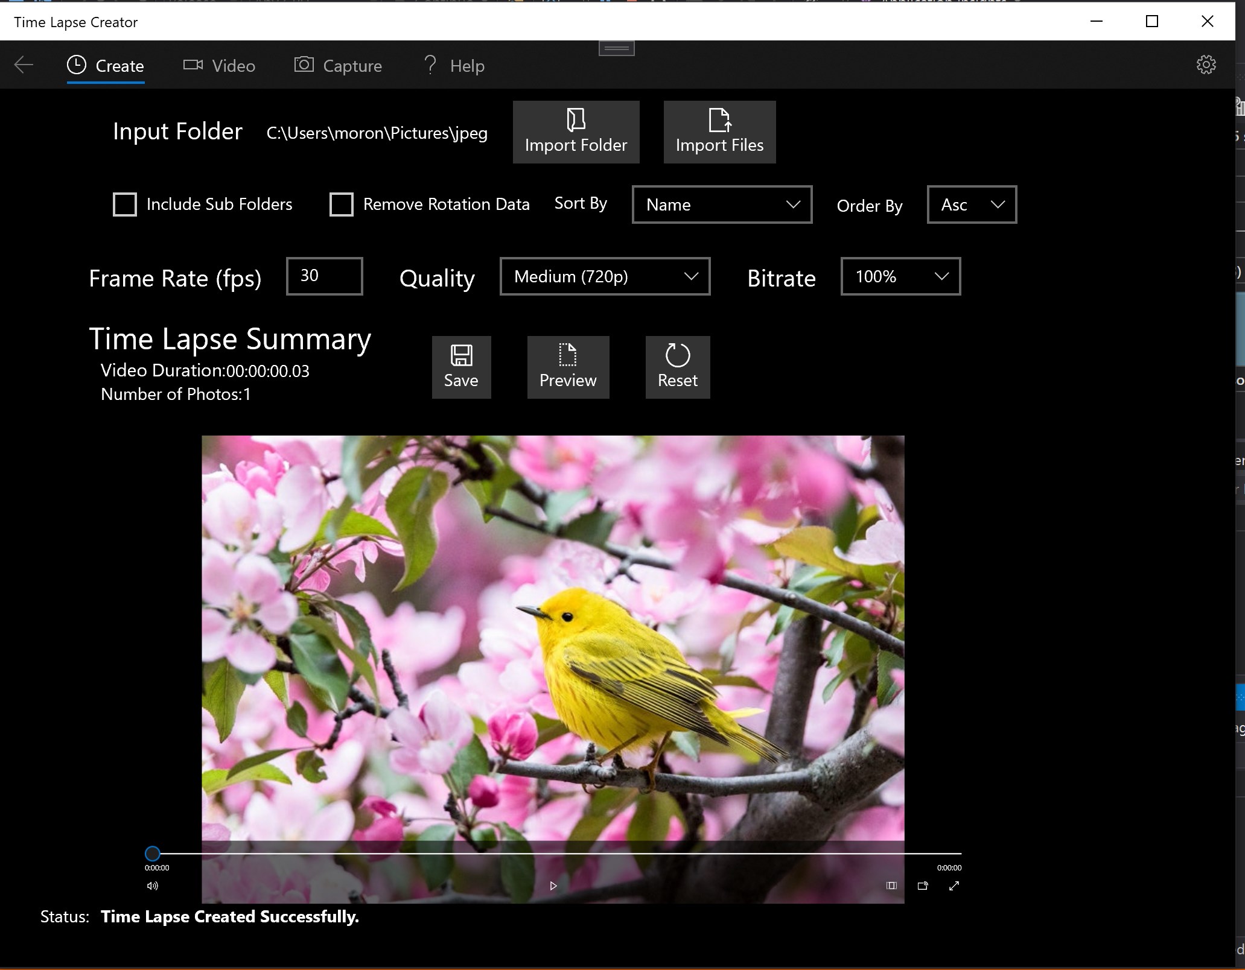Open the Sort By Name dropdown
This screenshot has height=970, width=1245.
721,204
